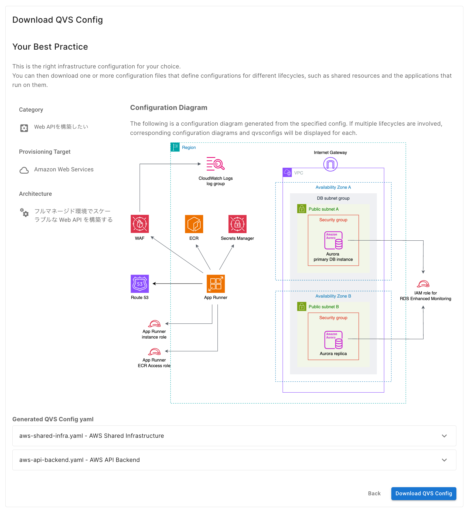
Task: Click the WAF icon in the diagram
Action: (x=140, y=224)
